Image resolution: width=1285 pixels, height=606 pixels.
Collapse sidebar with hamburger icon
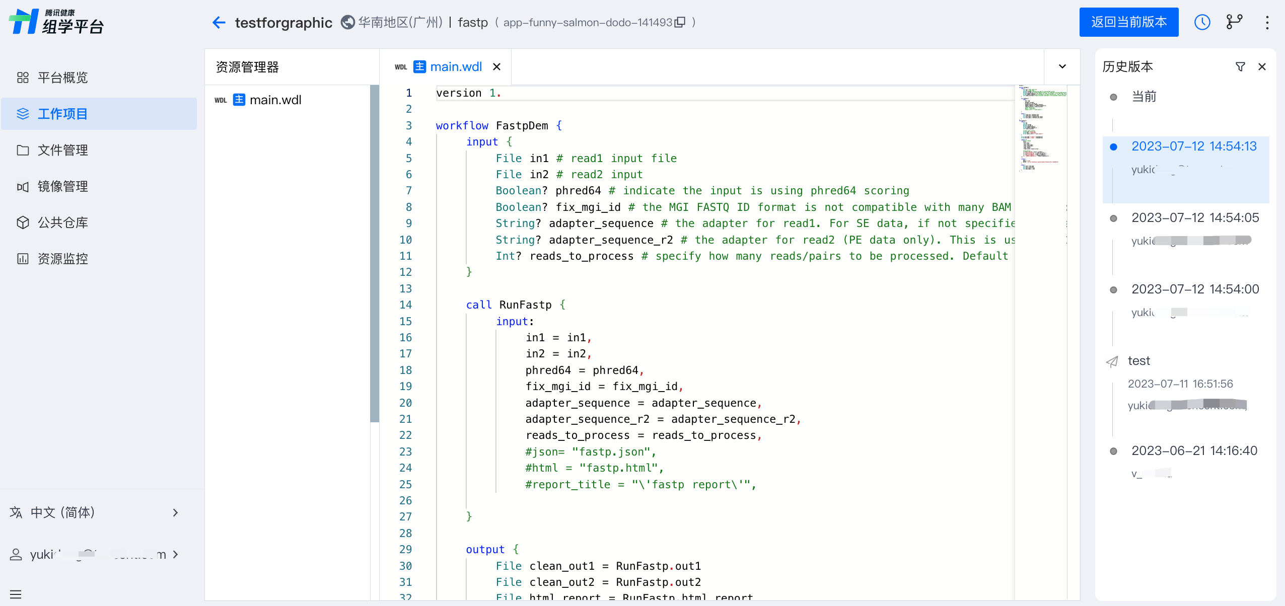click(16, 594)
